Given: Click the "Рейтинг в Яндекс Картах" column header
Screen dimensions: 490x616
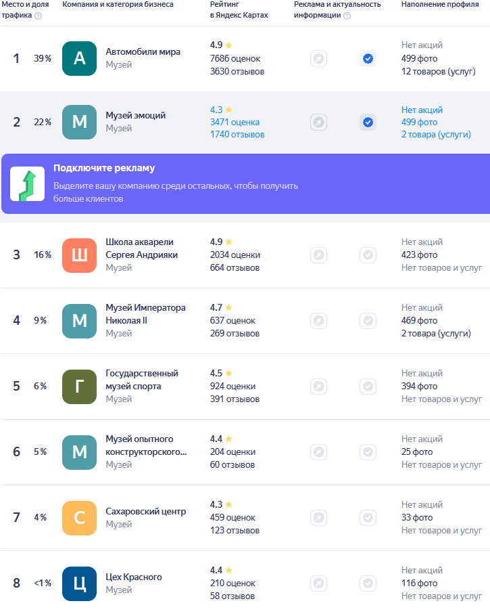Looking at the screenshot, I should (239, 9).
